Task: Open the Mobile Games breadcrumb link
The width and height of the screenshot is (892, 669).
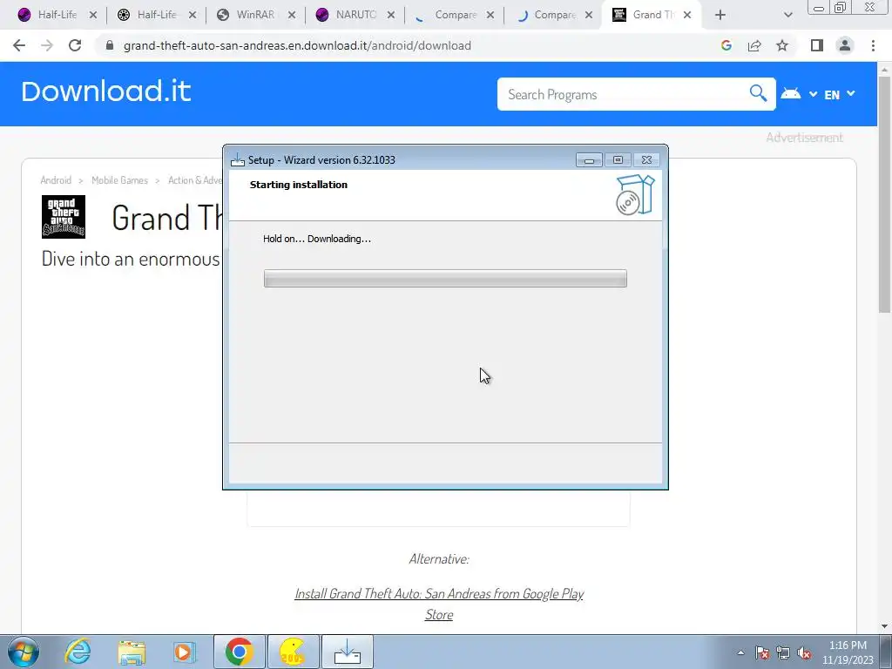Action: 119,180
